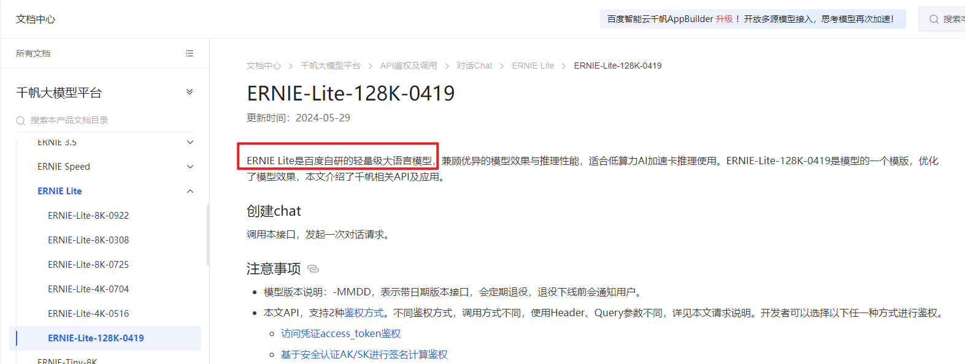Open ERNIE-Lite-4K-0516 document
The image size is (965, 364).
coord(88,314)
